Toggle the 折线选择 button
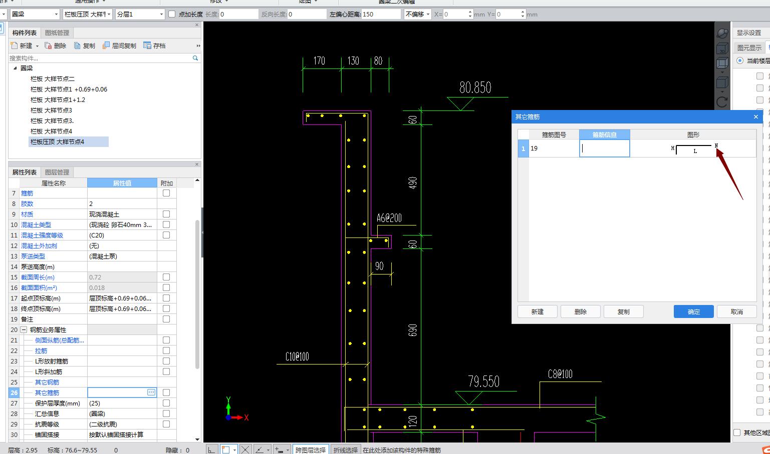 click(346, 449)
